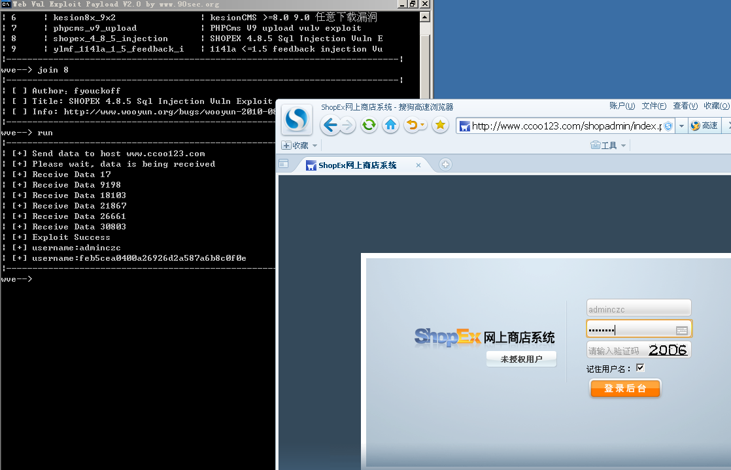Bookmark page with the star icon

(x=440, y=124)
